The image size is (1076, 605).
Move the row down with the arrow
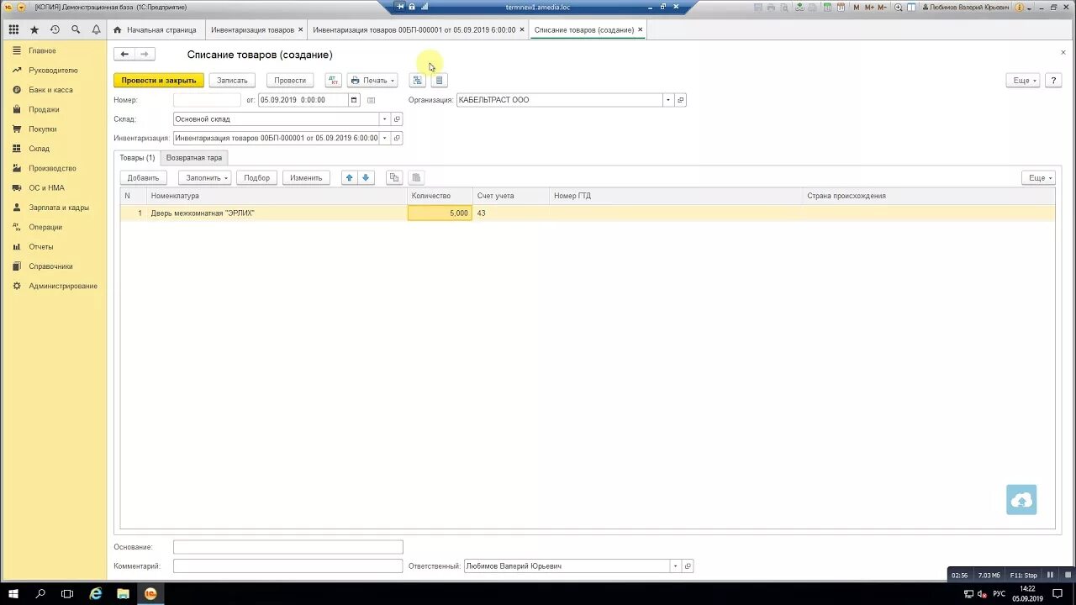click(366, 178)
